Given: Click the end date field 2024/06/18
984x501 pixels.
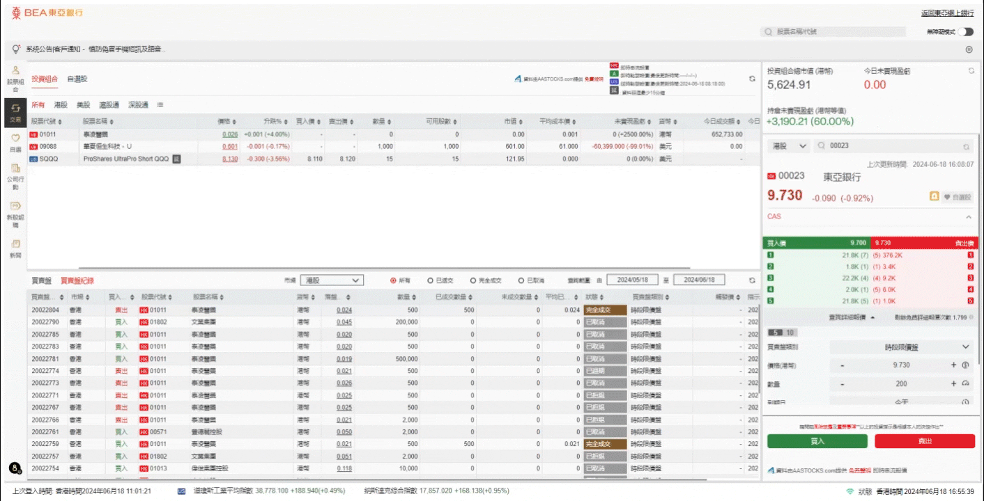Looking at the screenshot, I should 699,280.
